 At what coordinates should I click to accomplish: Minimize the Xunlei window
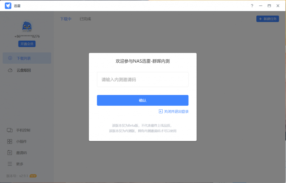point(261,6)
